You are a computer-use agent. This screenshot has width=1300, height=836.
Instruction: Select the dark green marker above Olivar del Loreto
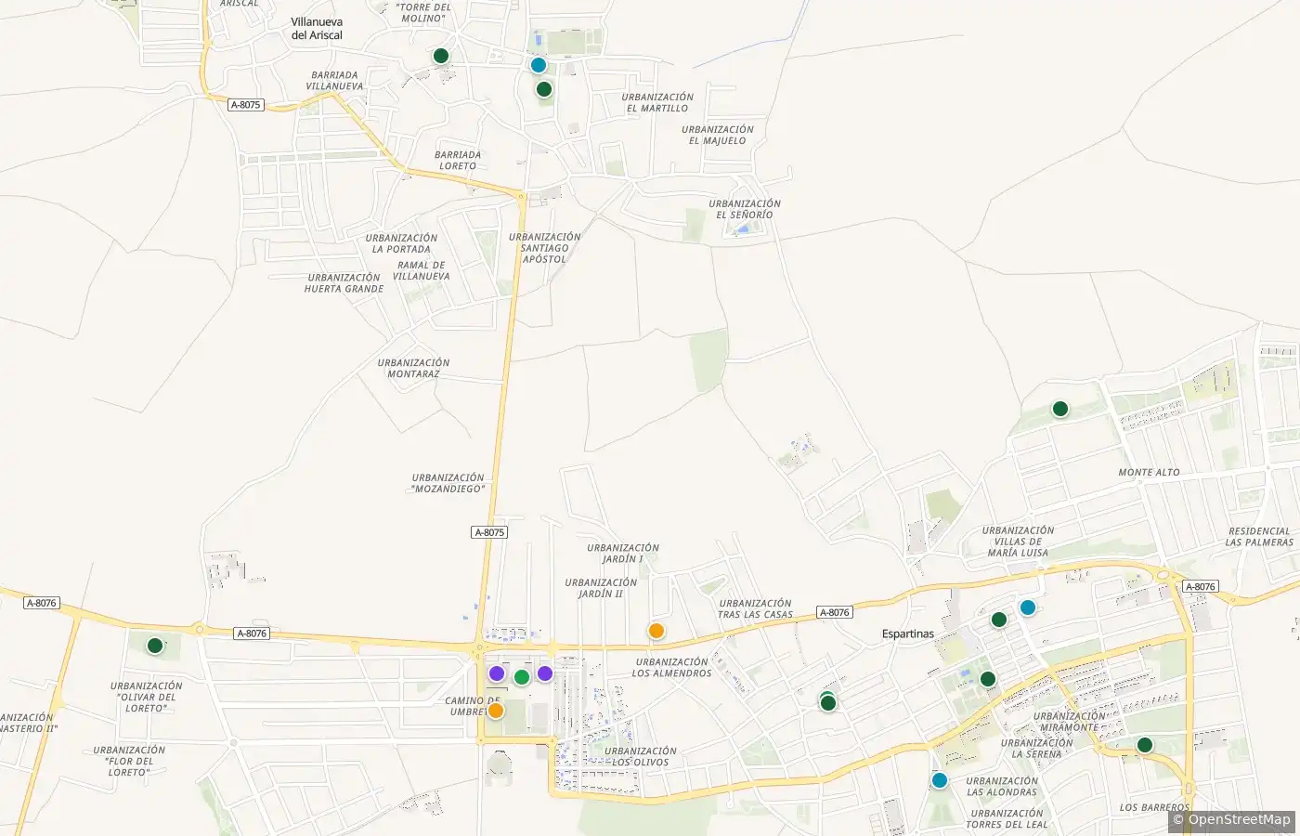coord(155,646)
